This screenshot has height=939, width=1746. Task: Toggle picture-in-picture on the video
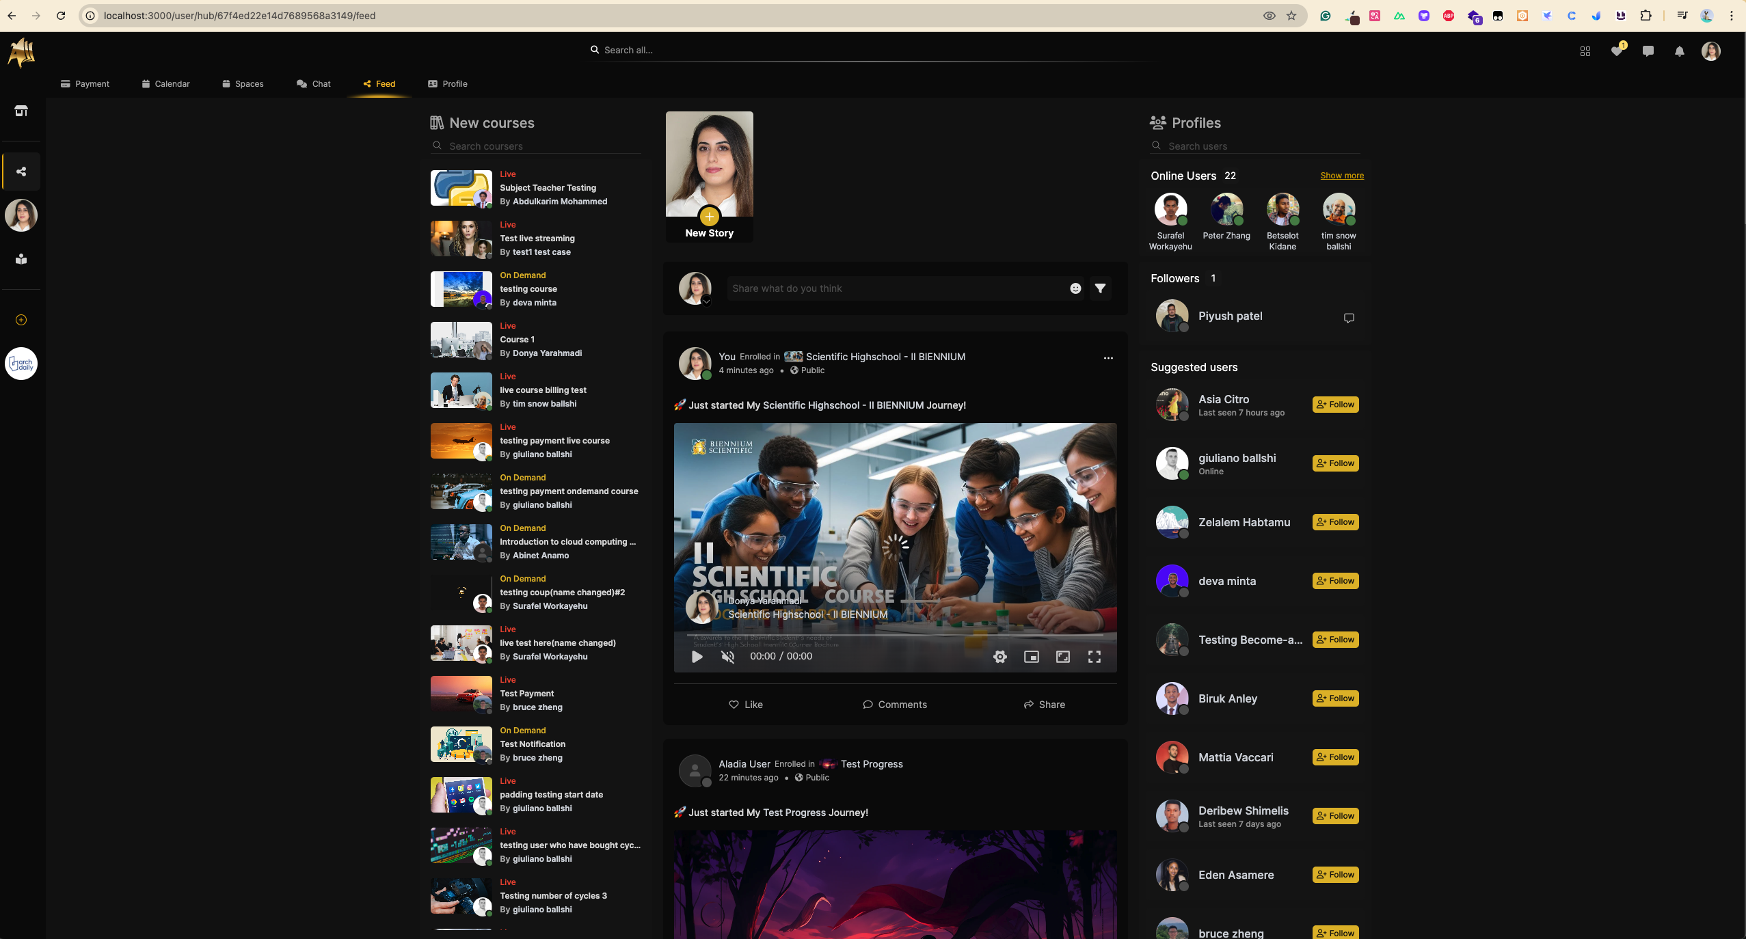coord(1031,657)
